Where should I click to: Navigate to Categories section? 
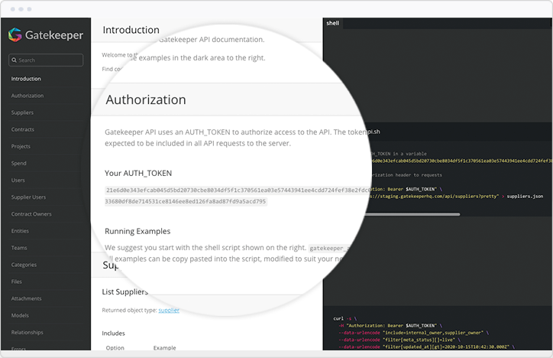tap(24, 265)
